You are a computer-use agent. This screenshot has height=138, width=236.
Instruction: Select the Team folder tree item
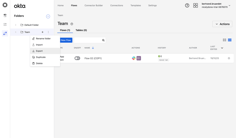tap(32, 32)
